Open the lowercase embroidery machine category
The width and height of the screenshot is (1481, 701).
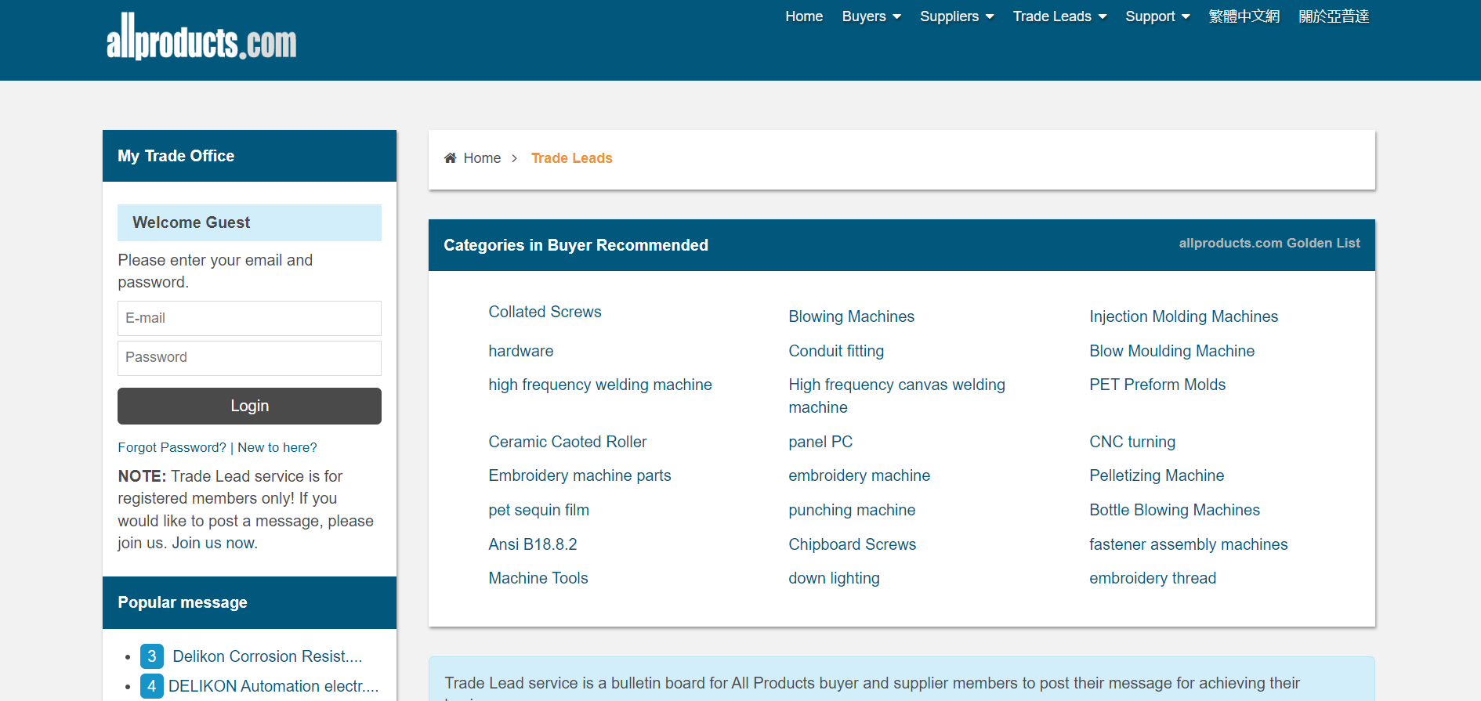tap(859, 475)
